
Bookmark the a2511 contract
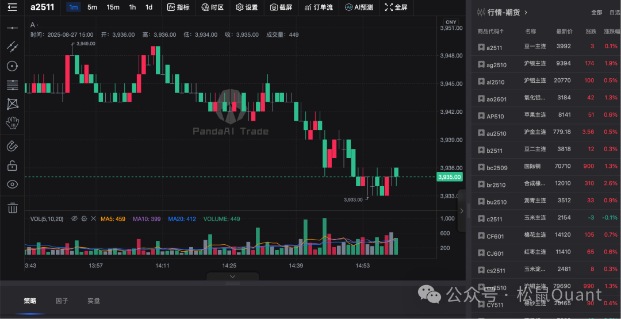click(481, 48)
